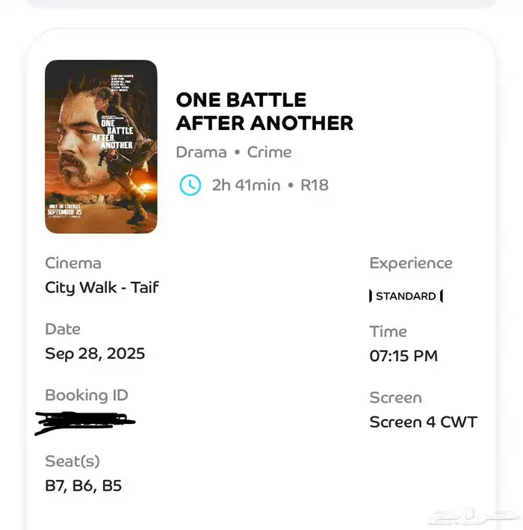Viewport: 523px width, 530px height.
Task: Tap Screen 4 CWT value
Action: 423,422
